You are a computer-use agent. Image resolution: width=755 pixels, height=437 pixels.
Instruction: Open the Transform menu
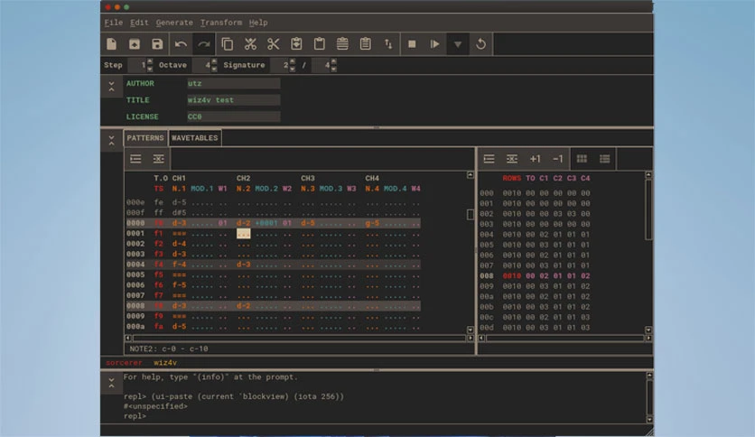click(221, 23)
